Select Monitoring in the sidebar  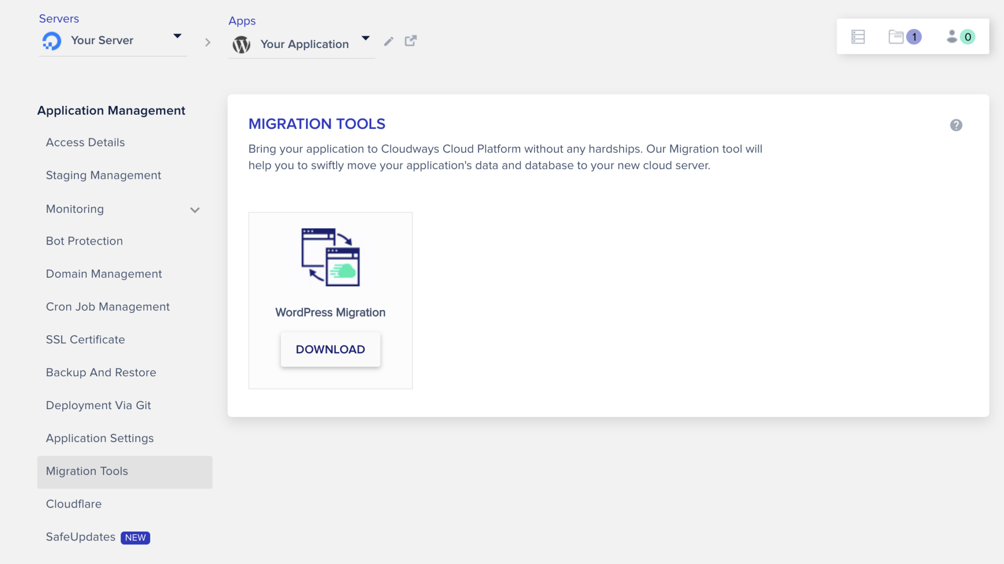[x=75, y=209]
